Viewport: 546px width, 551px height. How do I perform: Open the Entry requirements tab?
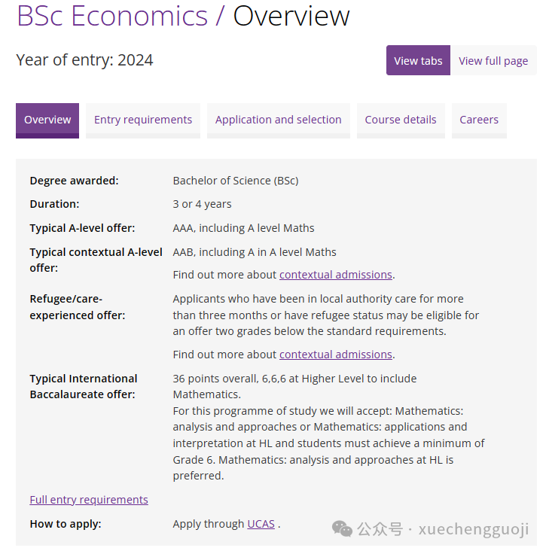(x=143, y=120)
